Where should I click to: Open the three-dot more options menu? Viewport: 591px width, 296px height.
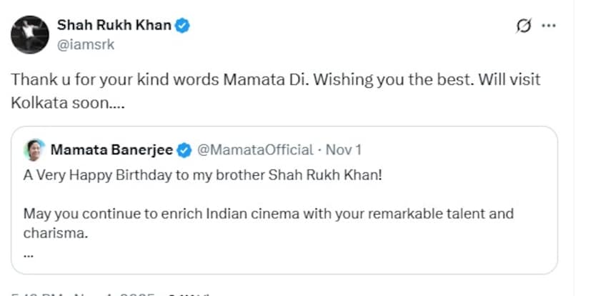point(549,26)
